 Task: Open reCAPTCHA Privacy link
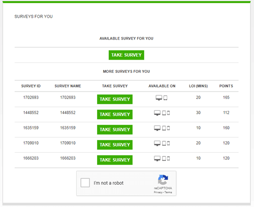tap(158, 192)
